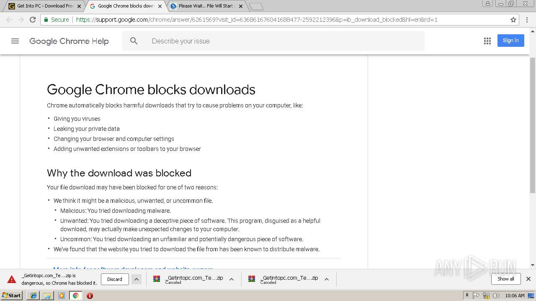Image resolution: width=536 pixels, height=301 pixels.
Task: Click the 'Uncommon: You tried downloading' line
Action: pos(182,239)
